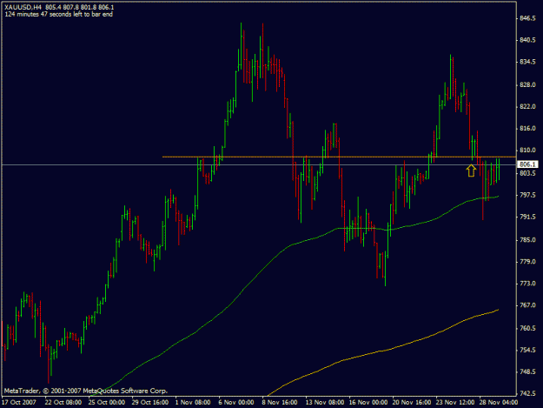Click the '22 Oct 08:00' time axis label
The image size is (543, 408).
[63, 403]
